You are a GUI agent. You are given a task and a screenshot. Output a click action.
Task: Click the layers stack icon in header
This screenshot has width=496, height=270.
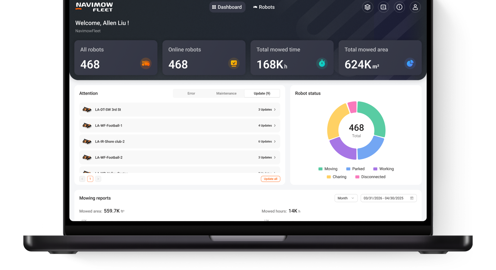point(367,7)
